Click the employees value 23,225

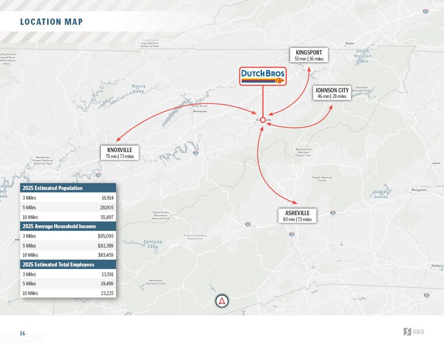pos(107,293)
